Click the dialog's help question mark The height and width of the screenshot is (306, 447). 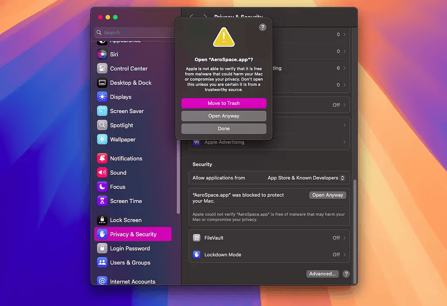point(262,27)
